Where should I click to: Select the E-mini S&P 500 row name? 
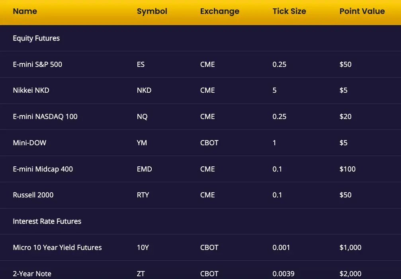[x=37, y=64]
